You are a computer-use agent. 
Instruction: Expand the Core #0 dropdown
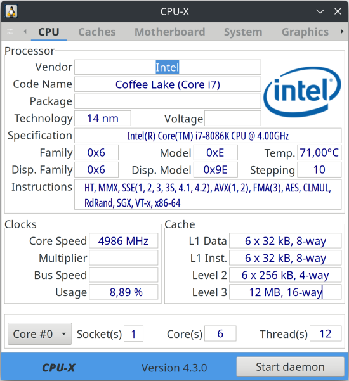pyautogui.click(x=39, y=334)
